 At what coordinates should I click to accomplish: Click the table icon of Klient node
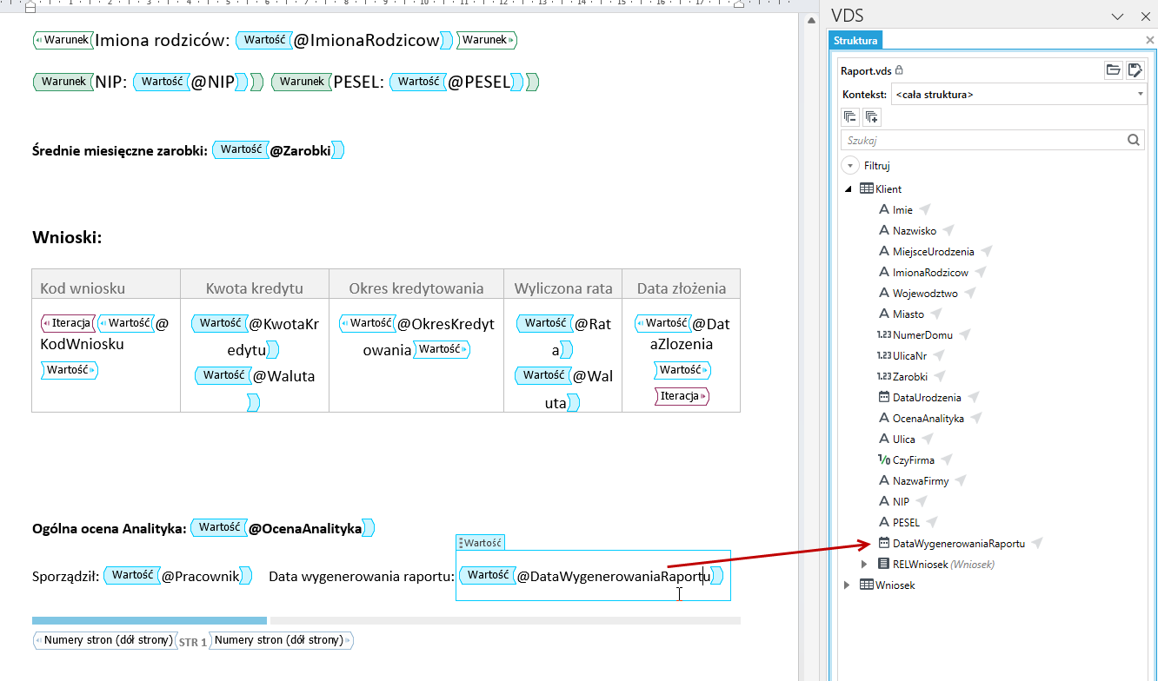pyautogui.click(x=867, y=188)
